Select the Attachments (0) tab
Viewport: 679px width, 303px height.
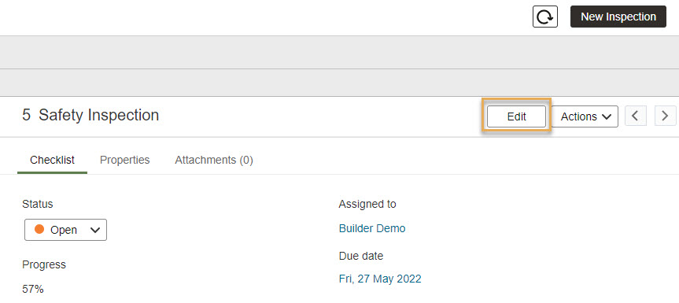tap(214, 161)
